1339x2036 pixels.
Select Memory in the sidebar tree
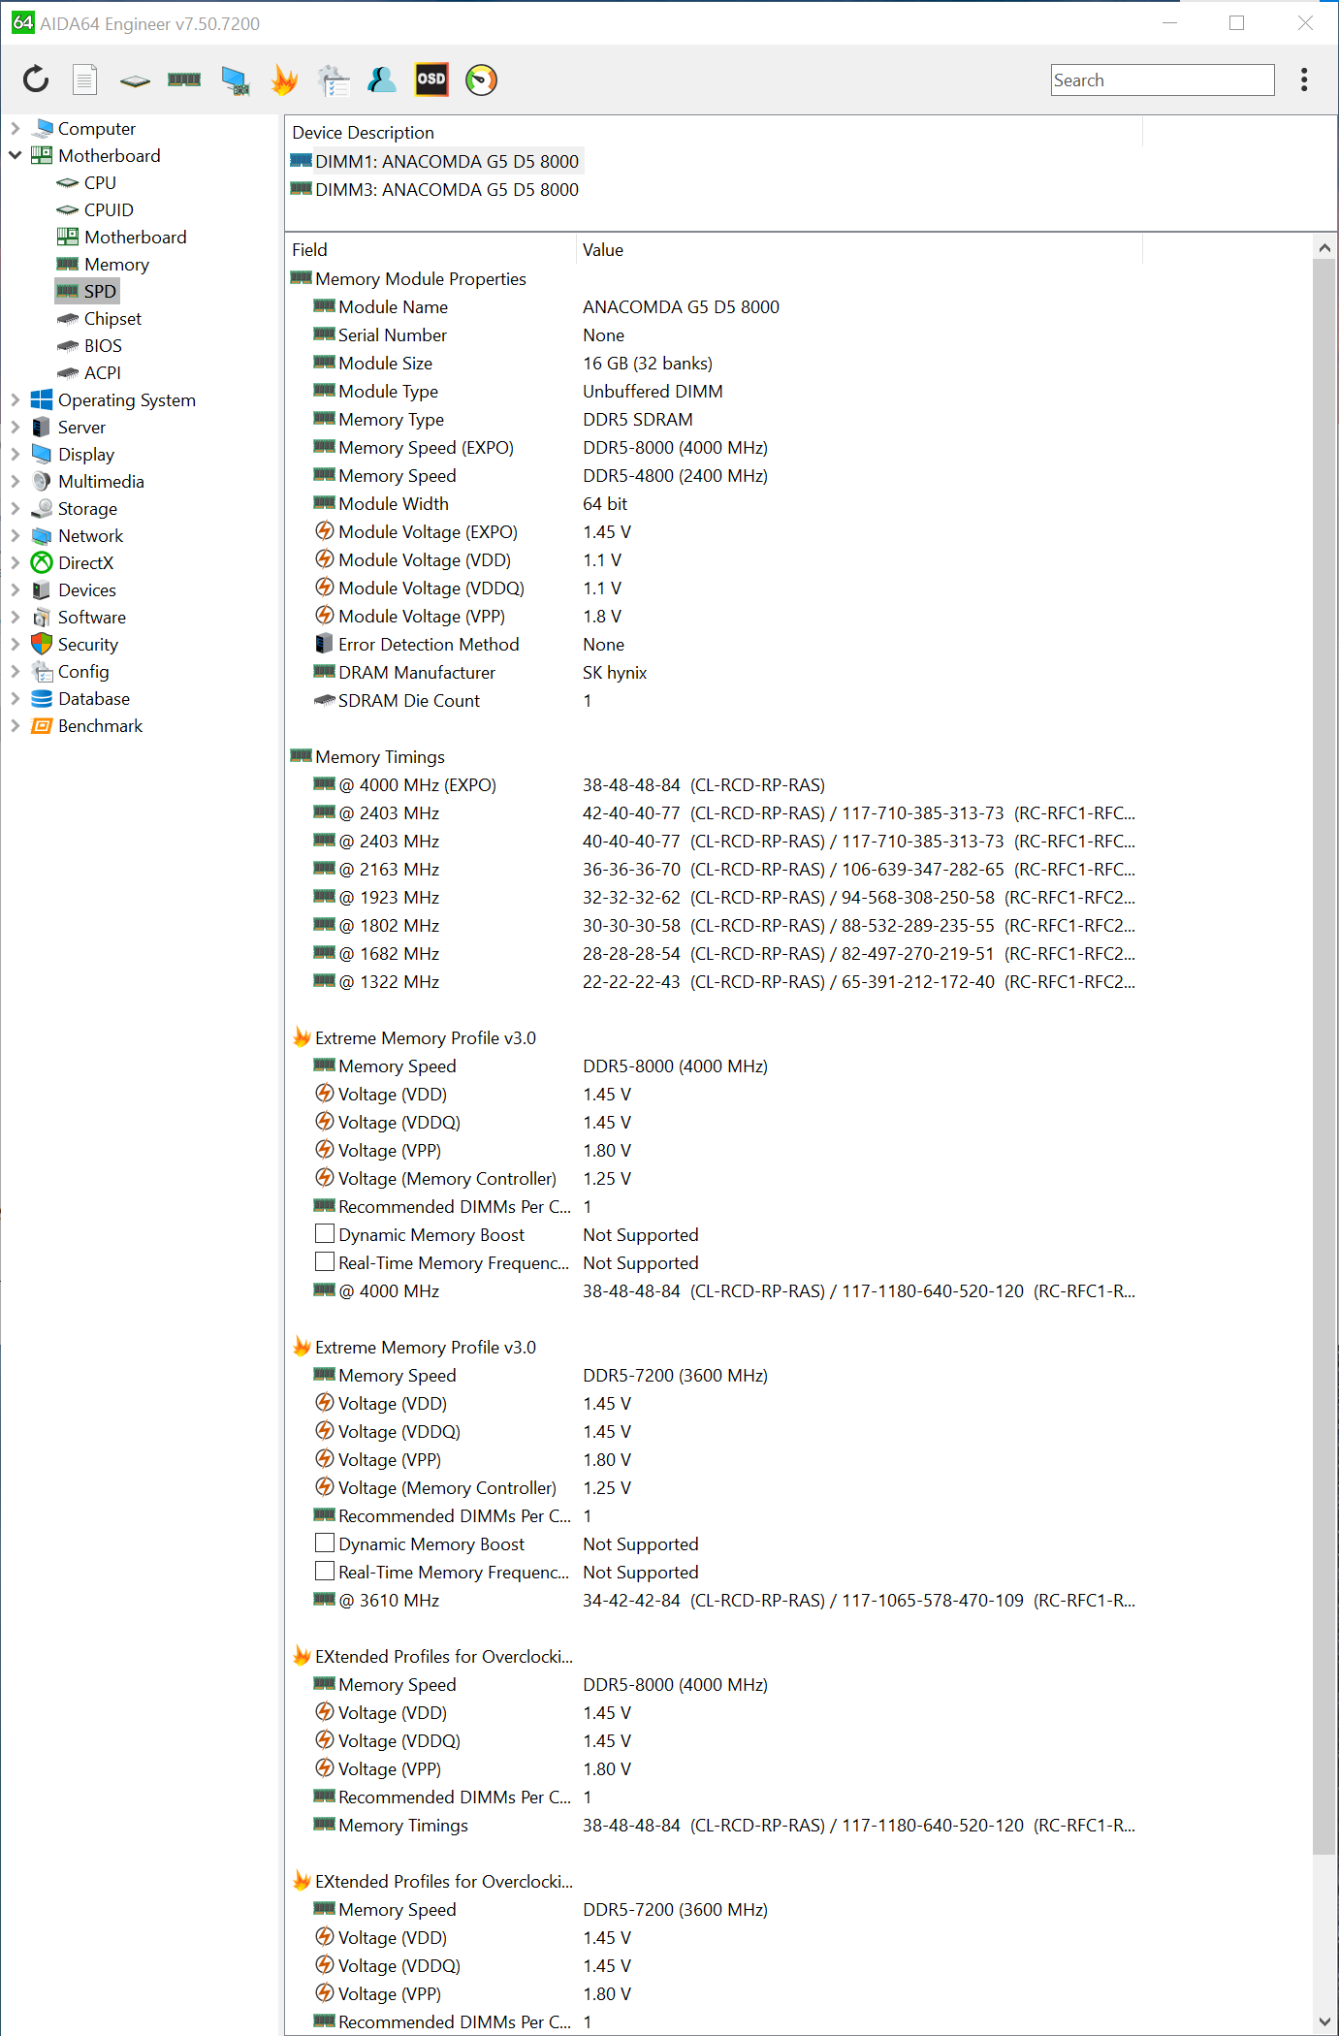(x=116, y=264)
